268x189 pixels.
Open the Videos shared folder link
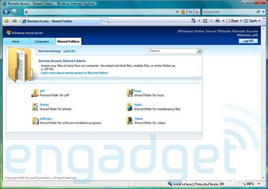(138, 119)
